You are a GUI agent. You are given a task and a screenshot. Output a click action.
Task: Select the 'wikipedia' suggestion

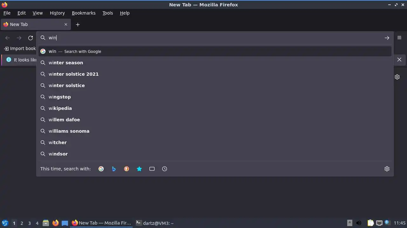[x=215, y=108]
